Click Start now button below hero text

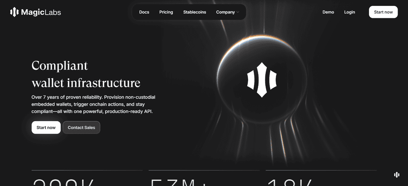click(46, 127)
